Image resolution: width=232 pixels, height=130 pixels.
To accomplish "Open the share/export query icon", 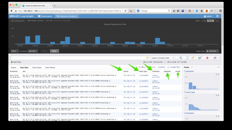I will coord(215,58).
